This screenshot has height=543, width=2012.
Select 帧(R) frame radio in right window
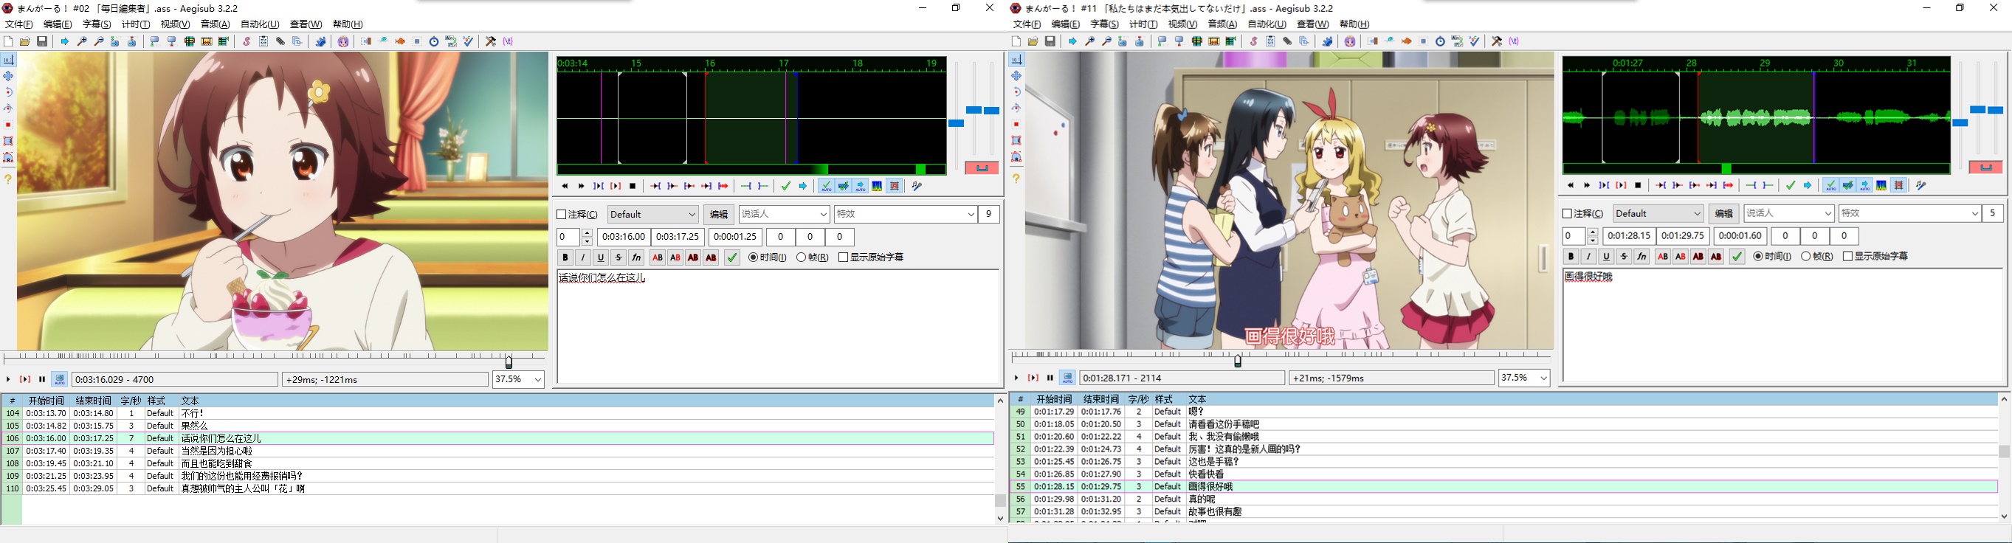coord(1806,257)
